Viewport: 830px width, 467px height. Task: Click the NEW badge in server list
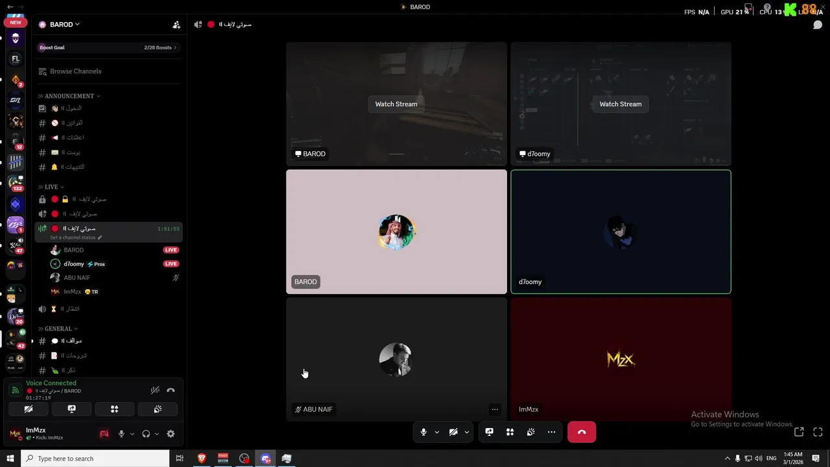(16, 23)
